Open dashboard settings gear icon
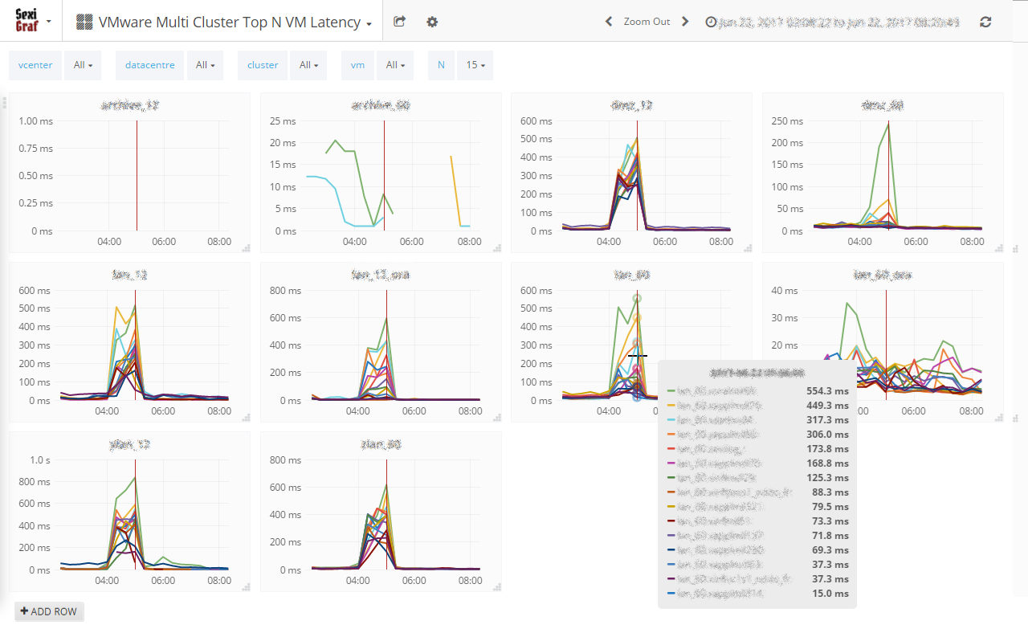 (x=432, y=22)
